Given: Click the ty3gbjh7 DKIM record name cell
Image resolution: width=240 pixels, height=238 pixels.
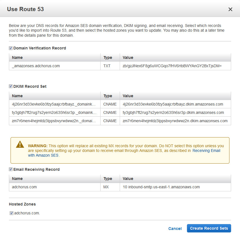Looking at the screenshot, I should (x=54, y=112).
